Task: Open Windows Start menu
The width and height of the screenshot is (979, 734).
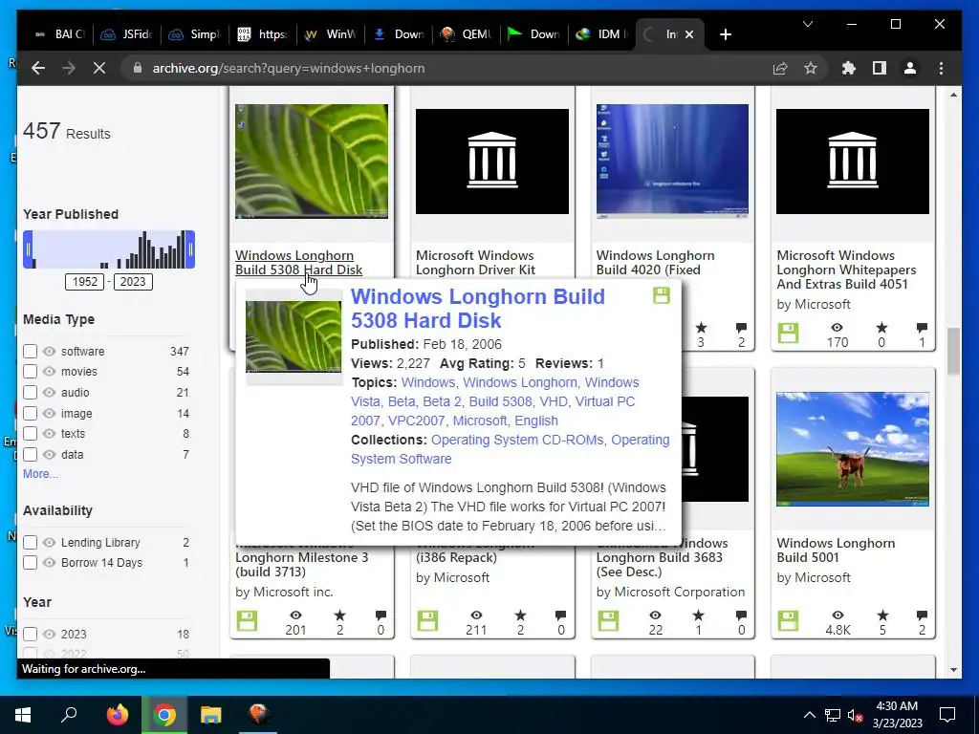Action: point(23,715)
